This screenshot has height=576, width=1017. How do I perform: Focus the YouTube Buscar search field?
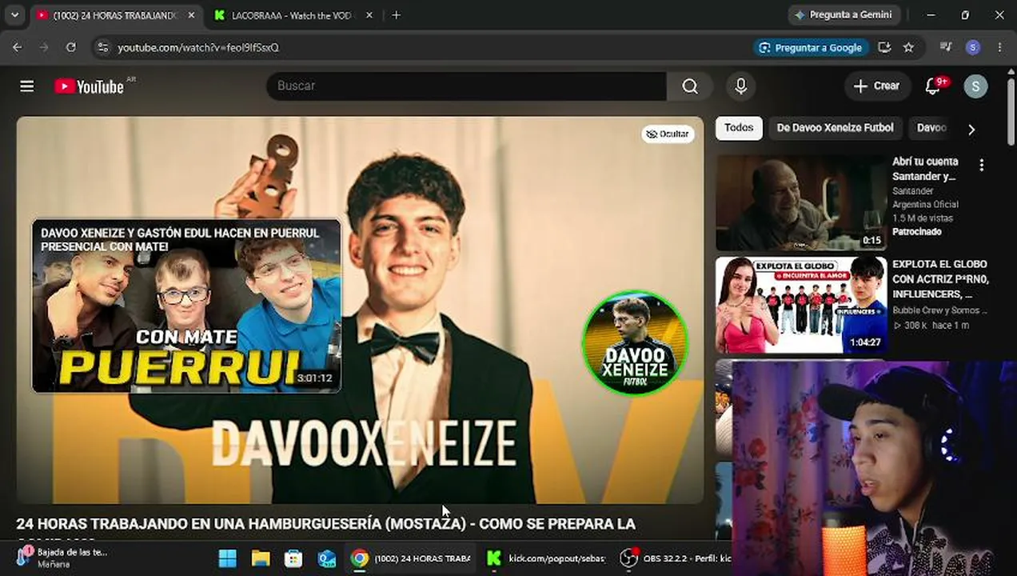click(x=466, y=86)
